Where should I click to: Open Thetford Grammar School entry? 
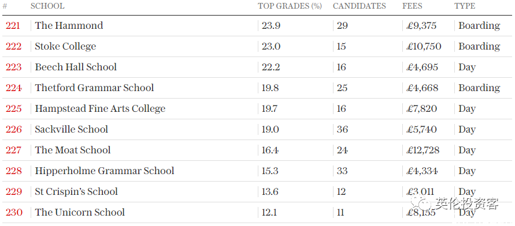coord(94,88)
